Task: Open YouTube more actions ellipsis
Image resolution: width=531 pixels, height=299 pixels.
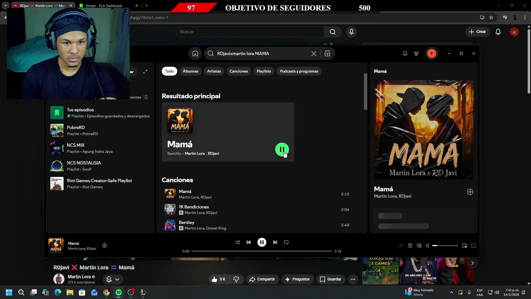Action: click(353, 279)
